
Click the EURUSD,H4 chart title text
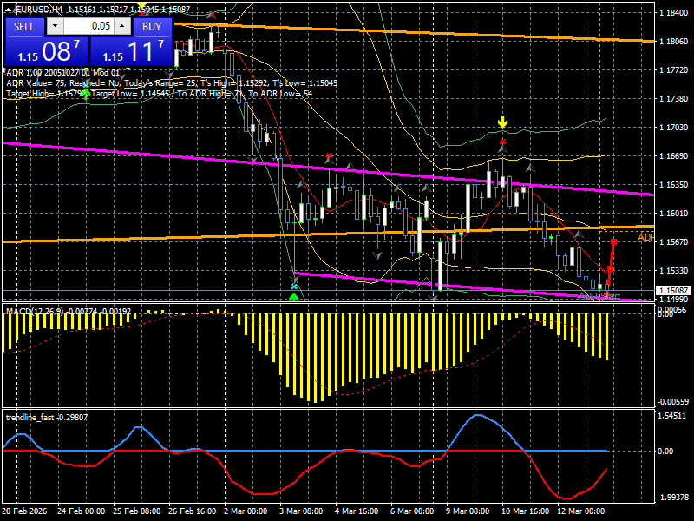coord(39,10)
